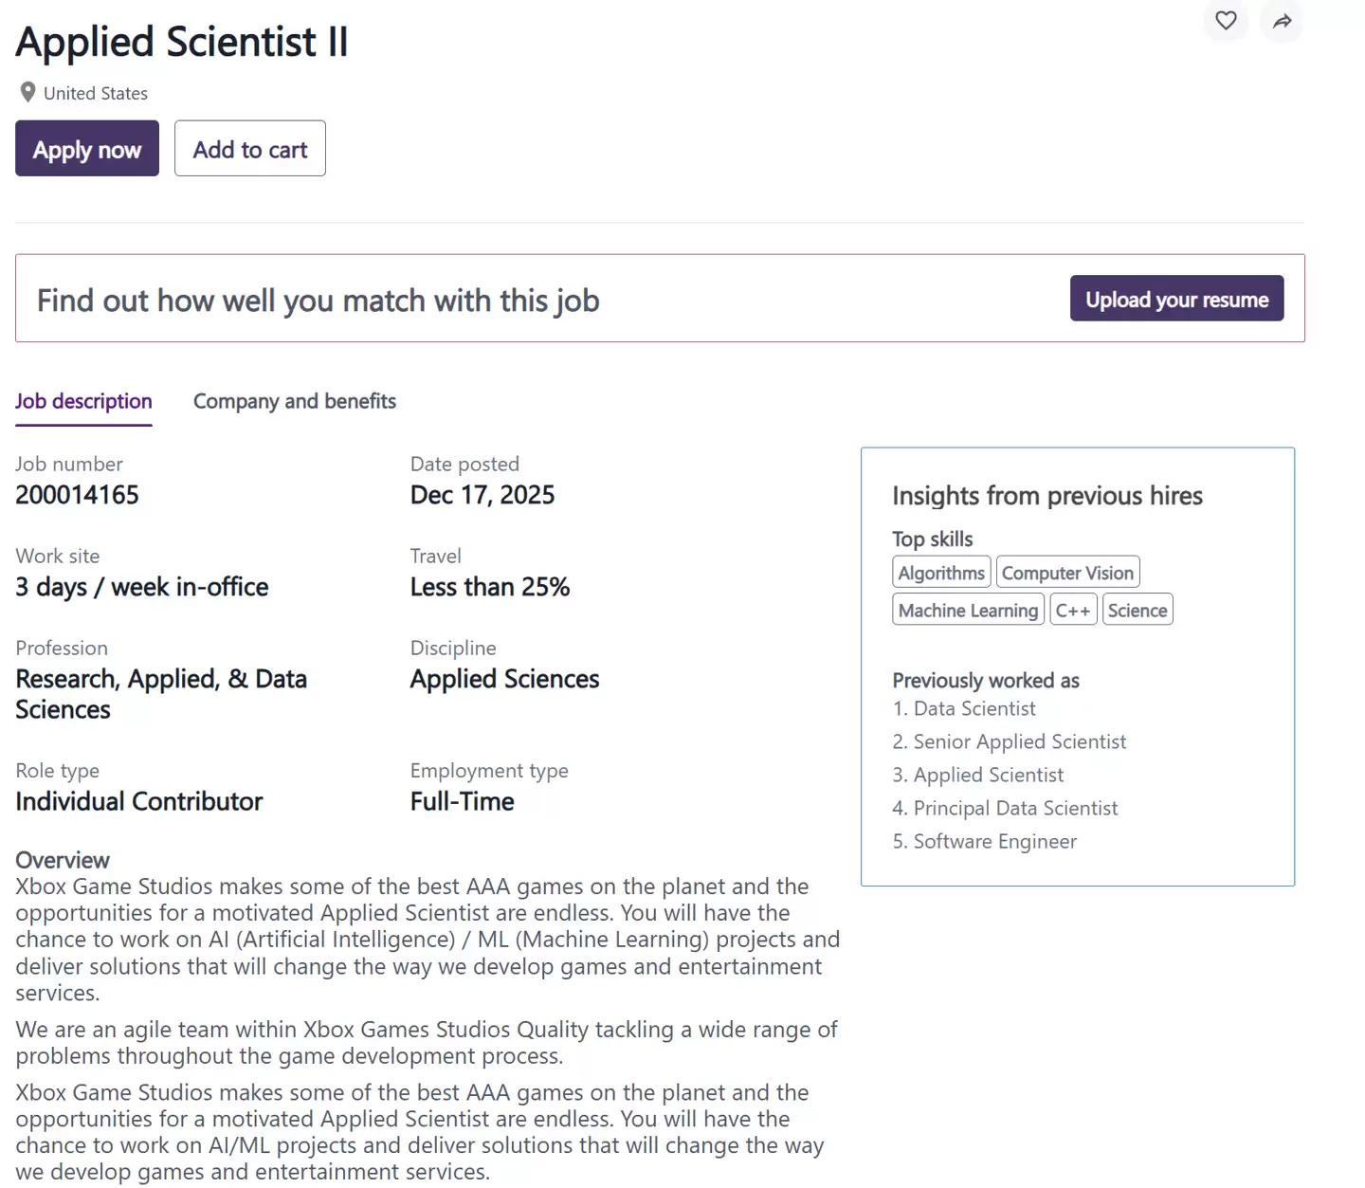Click the Science skill tag
This screenshot has width=1365, height=1188.
[x=1137, y=610]
